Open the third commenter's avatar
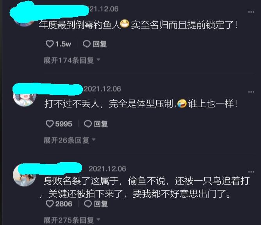Viewport: 261px width, 225px height. click(24, 175)
